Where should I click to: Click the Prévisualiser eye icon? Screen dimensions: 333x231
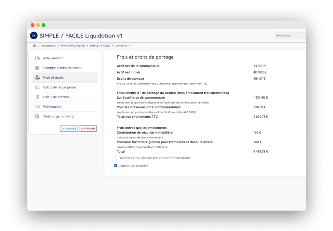(38, 107)
